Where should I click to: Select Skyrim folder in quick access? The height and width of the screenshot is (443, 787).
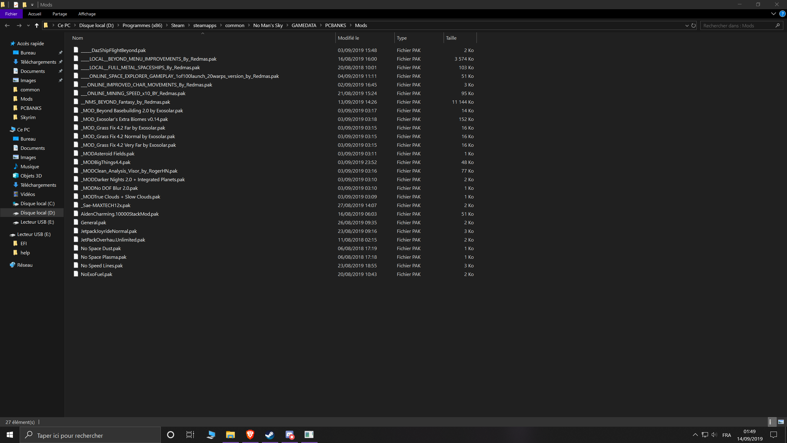point(28,117)
